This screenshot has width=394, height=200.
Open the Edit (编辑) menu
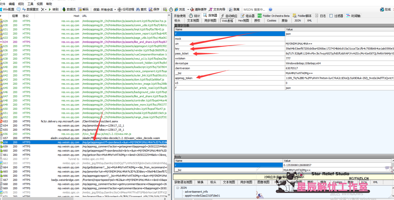pyautogui.click(x=11, y=4)
